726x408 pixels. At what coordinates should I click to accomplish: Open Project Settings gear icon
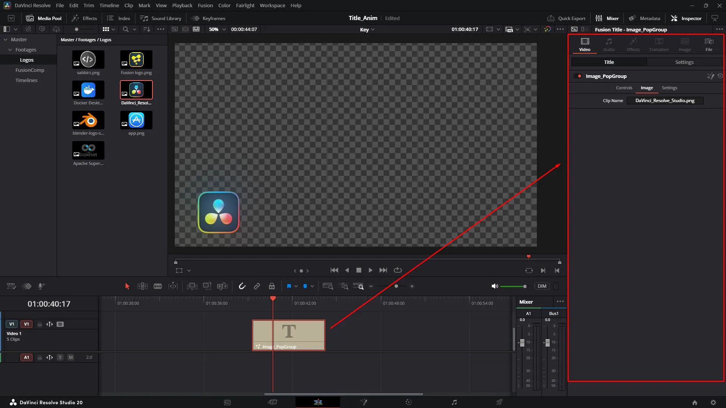coord(713,403)
